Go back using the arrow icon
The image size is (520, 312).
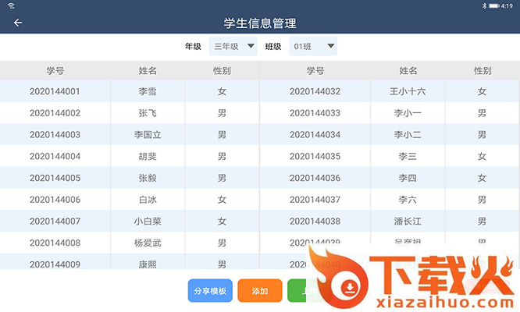point(18,23)
